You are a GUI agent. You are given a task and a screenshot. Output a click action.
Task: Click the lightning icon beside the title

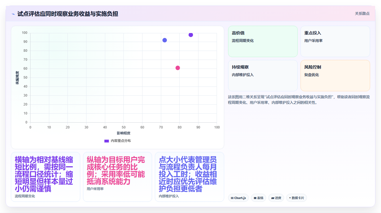coord(13,14)
